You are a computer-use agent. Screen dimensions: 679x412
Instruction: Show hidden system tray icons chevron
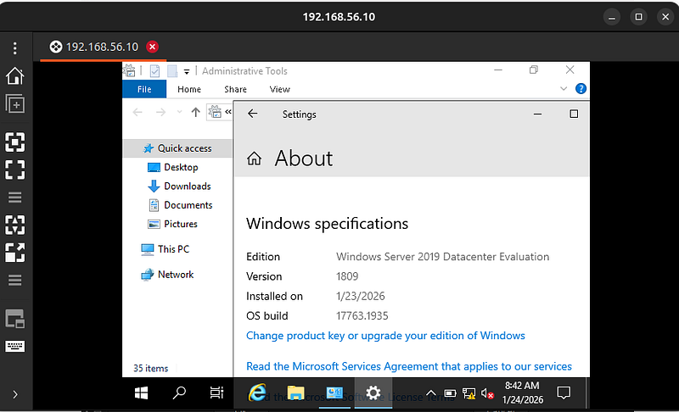(x=431, y=393)
